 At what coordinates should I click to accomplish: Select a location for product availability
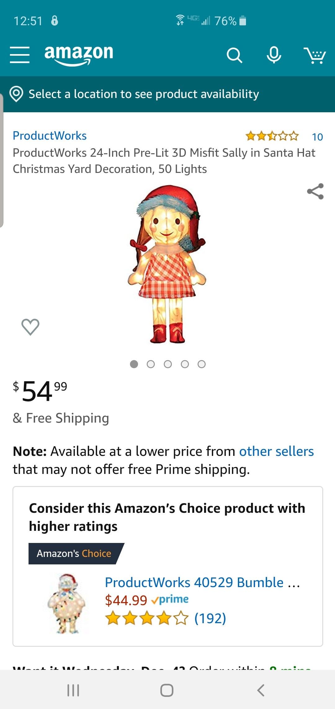[144, 94]
